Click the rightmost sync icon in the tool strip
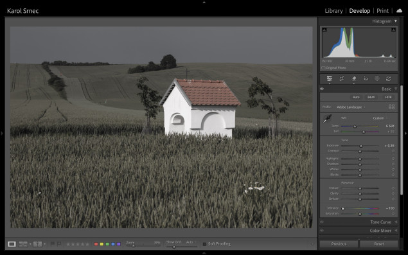 [389, 78]
